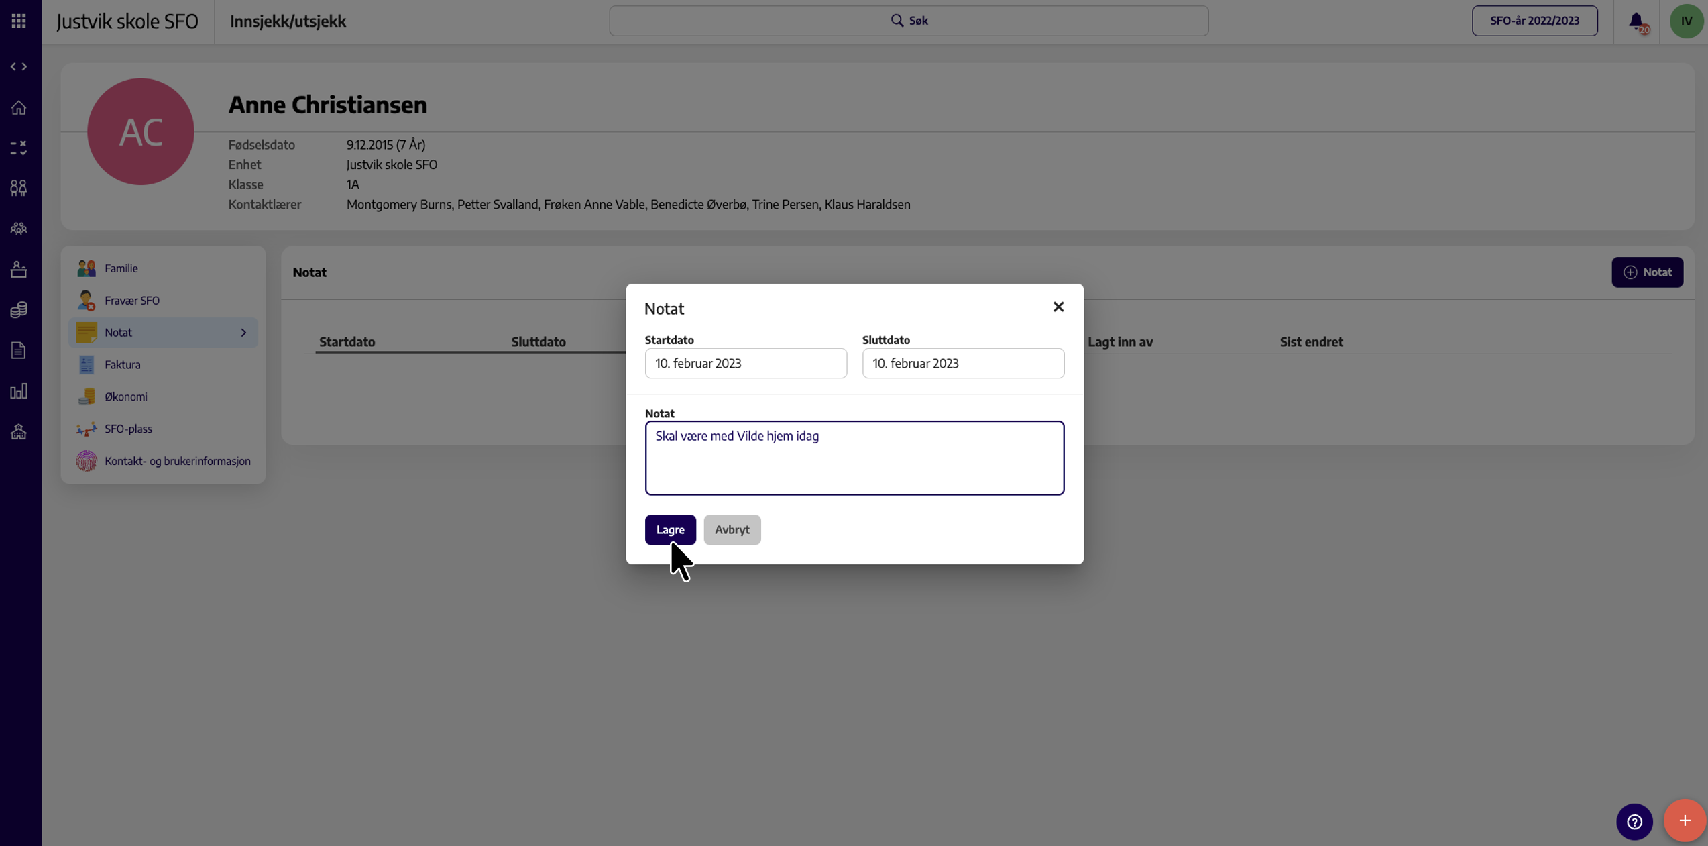Click the home icon in sidebar
Image resolution: width=1708 pixels, height=846 pixels.
click(19, 107)
